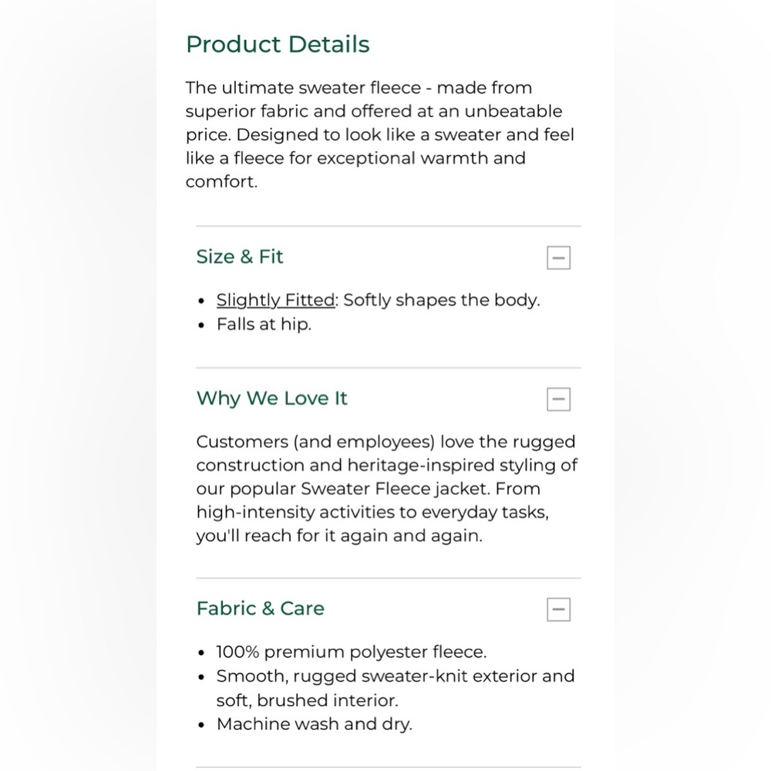Toggle the Why We Love It heading
Viewport: 771px width, 771px height.
pos(271,399)
